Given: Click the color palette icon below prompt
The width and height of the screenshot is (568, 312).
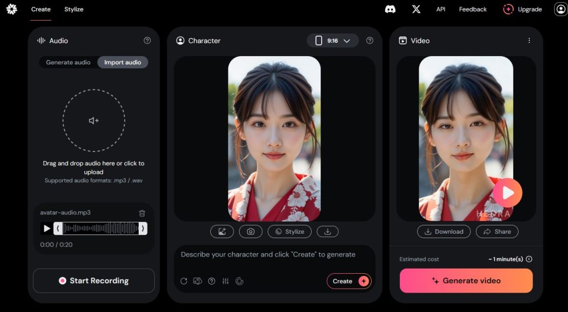Looking at the screenshot, I should click(x=240, y=281).
